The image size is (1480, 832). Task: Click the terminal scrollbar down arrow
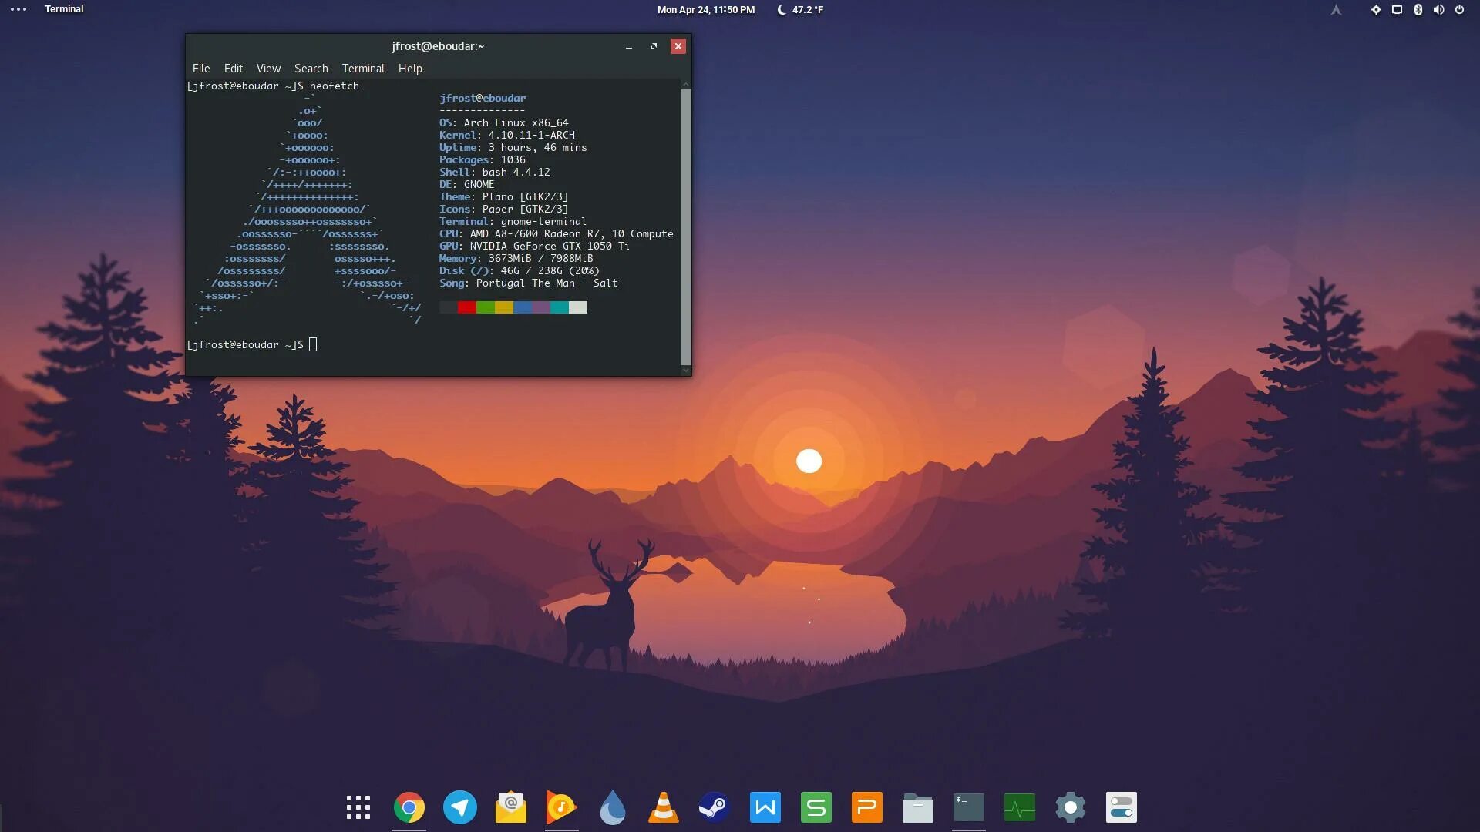tap(686, 371)
